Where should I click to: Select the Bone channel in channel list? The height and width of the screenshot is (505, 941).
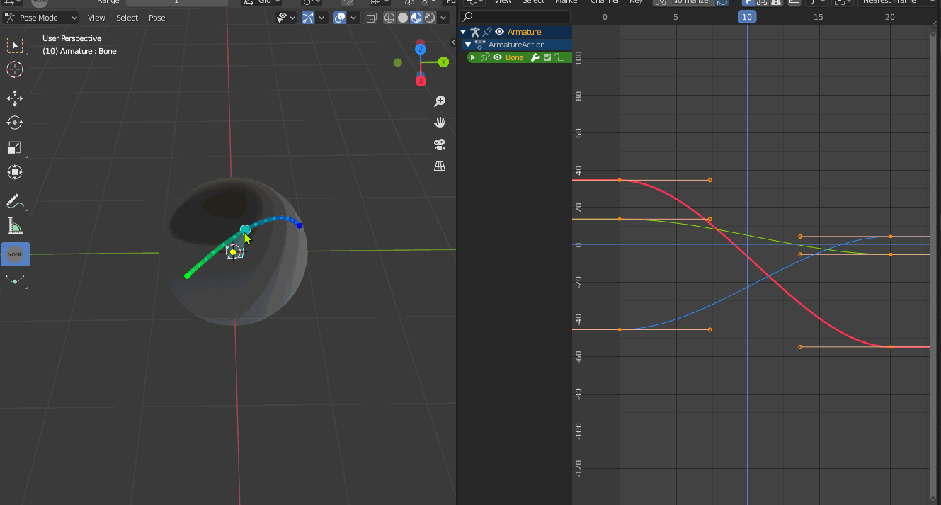click(x=515, y=57)
